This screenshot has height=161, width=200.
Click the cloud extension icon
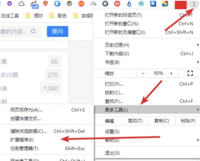21,4
